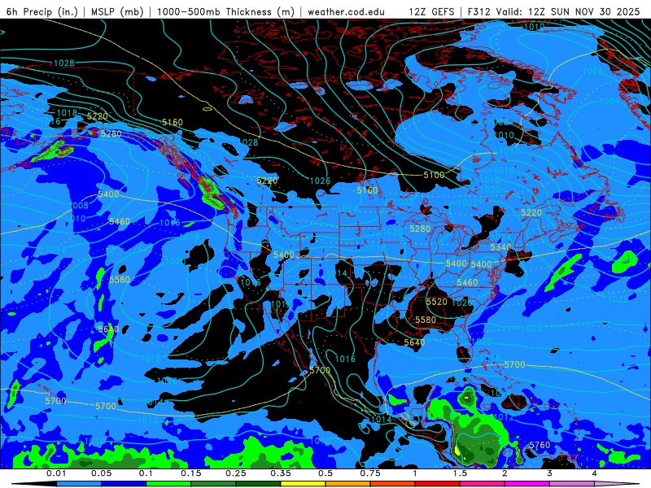Image resolution: width=651 pixels, height=488 pixels.
Task: Click the 'MSLP (mb)' title text
Action: tap(117, 11)
